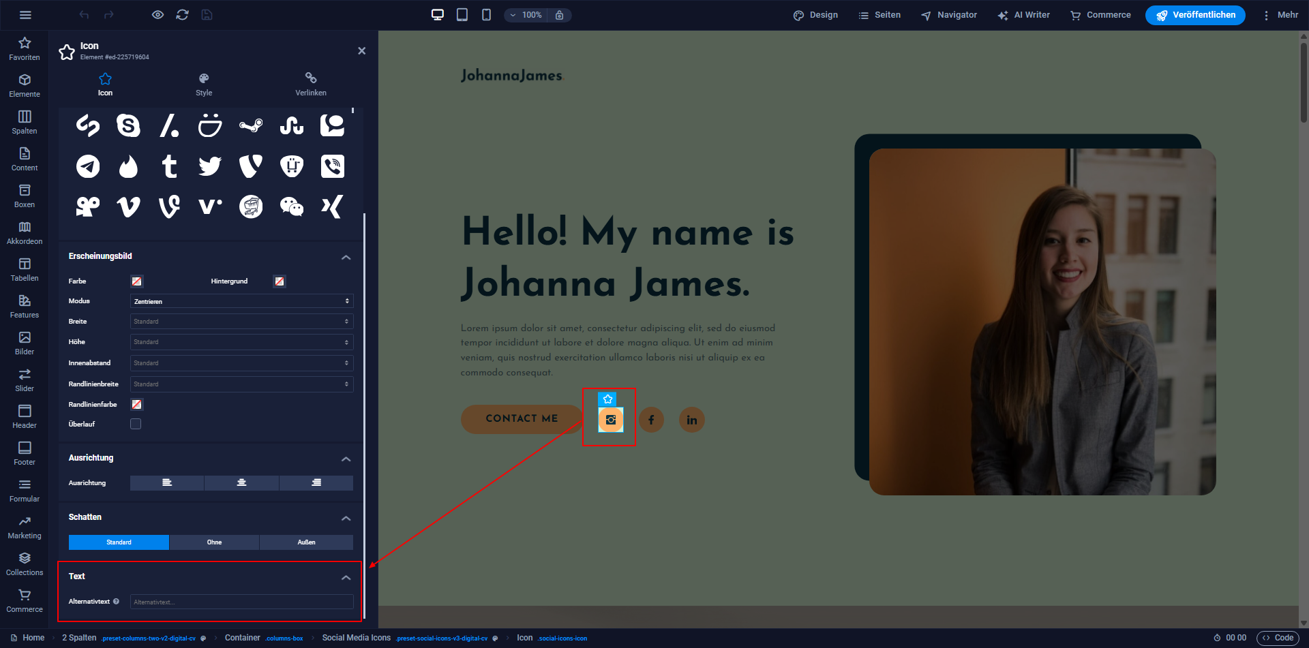1309x648 pixels.
Task: Select the WeChat speech bubbles icon
Action: [292, 206]
